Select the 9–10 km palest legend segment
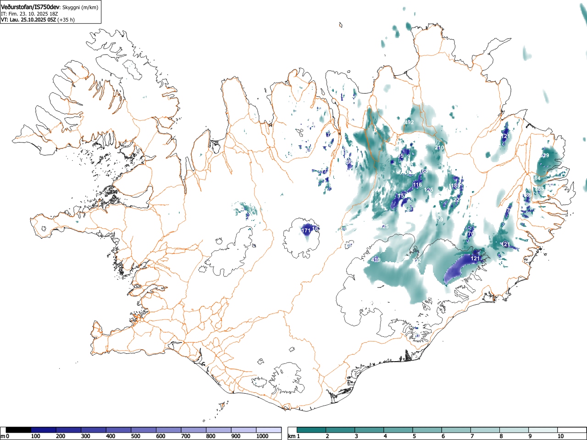This screenshot has width=587, height=440. 543,430
